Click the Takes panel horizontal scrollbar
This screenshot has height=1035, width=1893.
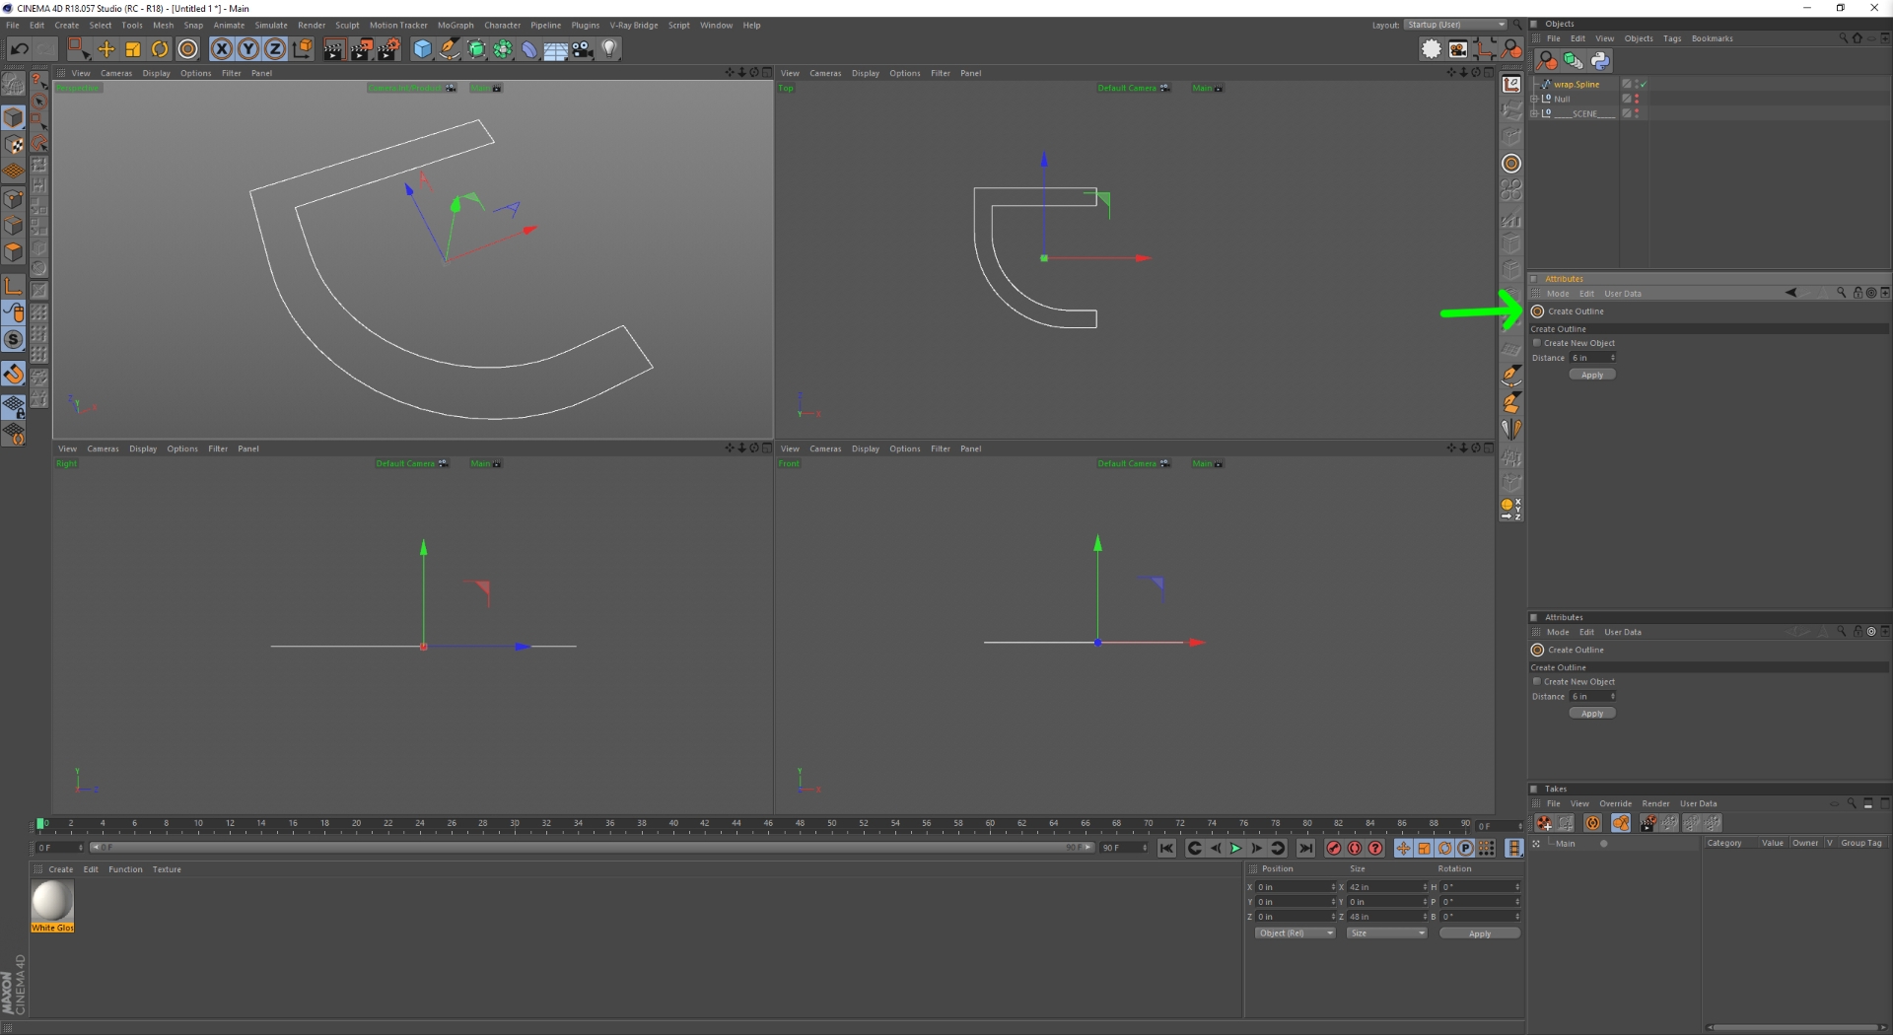(1794, 1027)
